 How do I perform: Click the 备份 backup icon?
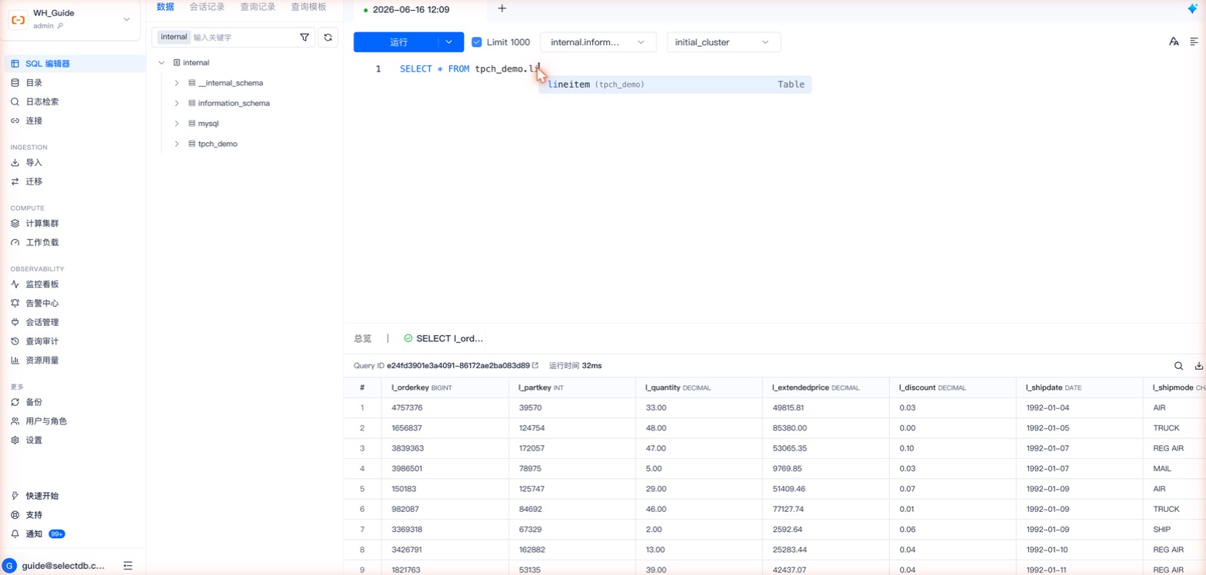pos(15,402)
